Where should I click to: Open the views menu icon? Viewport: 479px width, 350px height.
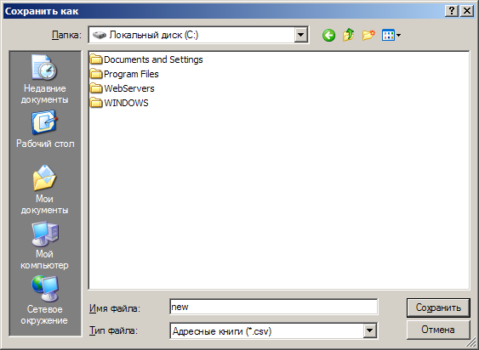pyautogui.click(x=391, y=36)
